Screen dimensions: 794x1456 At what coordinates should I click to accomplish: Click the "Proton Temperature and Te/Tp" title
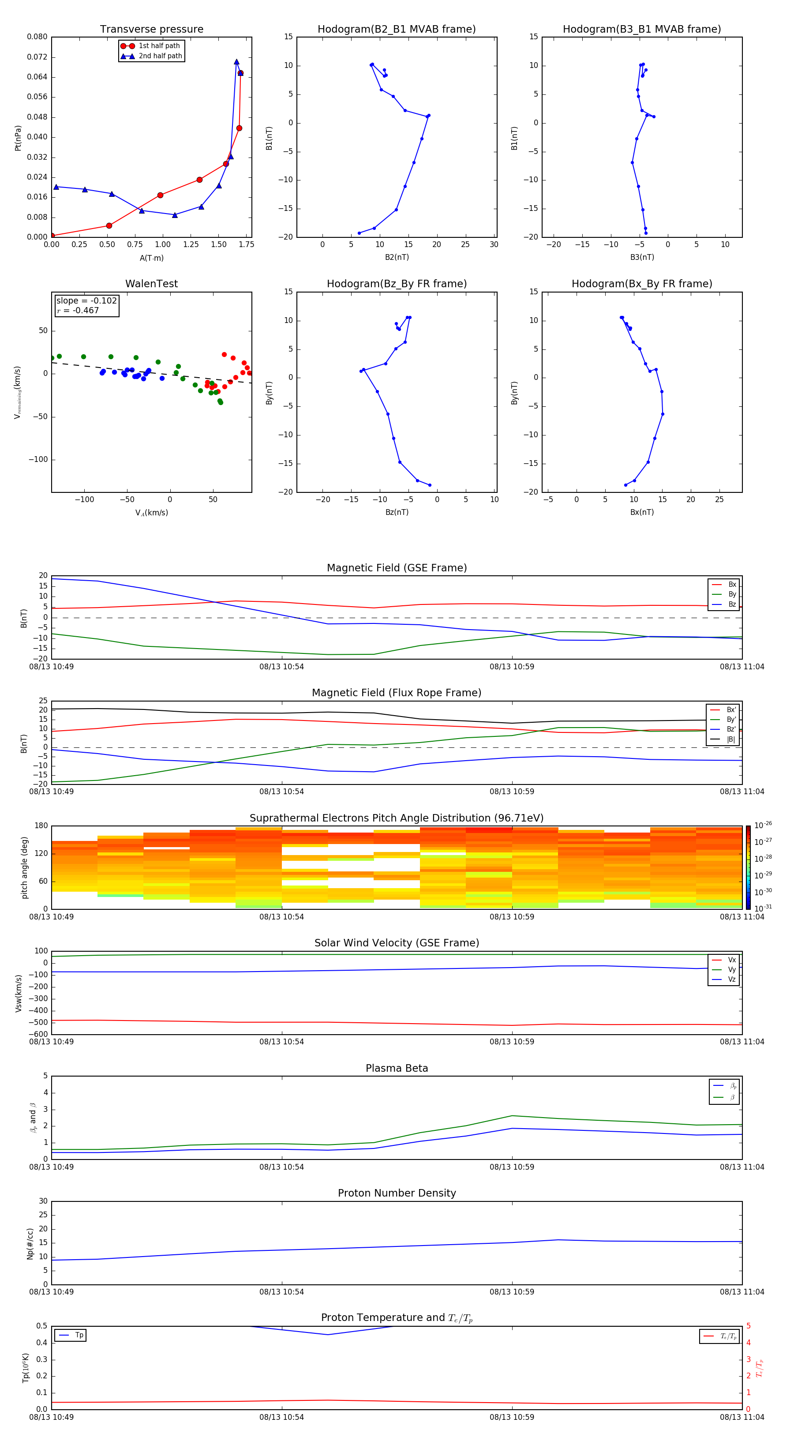tap(397, 1318)
